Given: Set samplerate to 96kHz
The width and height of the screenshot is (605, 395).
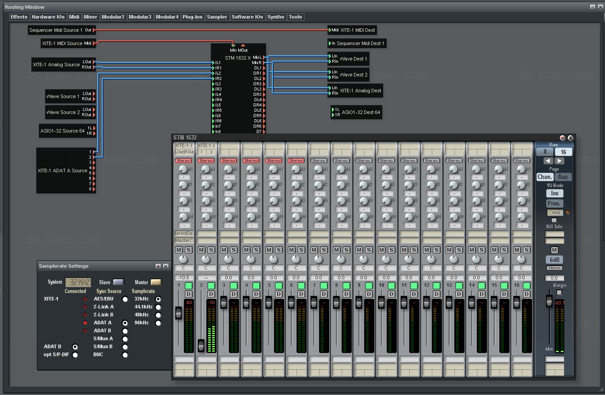Looking at the screenshot, I should tap(158, 323).
